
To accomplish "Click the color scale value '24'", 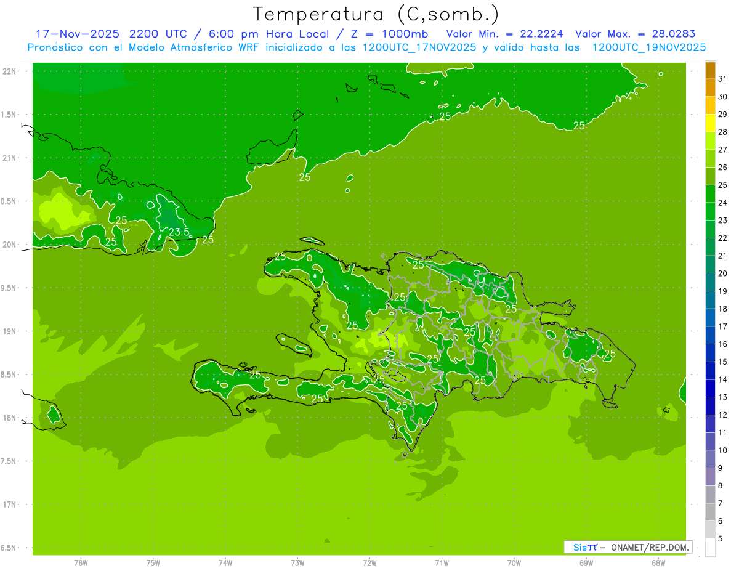I will (722, 203).
